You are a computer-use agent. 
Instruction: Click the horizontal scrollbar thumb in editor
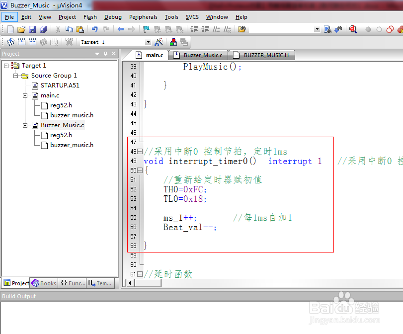click(148, 283)
